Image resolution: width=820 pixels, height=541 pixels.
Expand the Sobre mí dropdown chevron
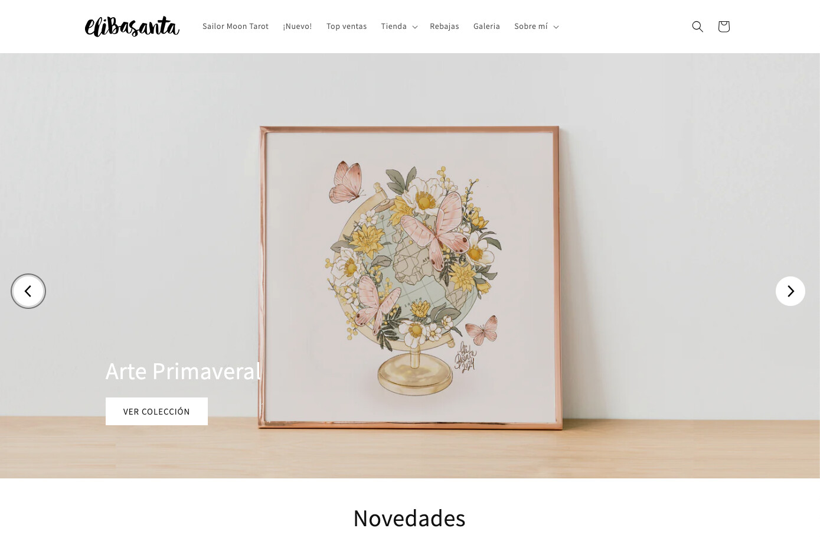click(x=556, y=27)
